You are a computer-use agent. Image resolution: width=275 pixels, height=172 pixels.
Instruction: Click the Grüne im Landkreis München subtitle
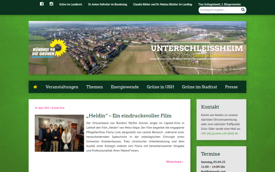[x=218, y=55]
